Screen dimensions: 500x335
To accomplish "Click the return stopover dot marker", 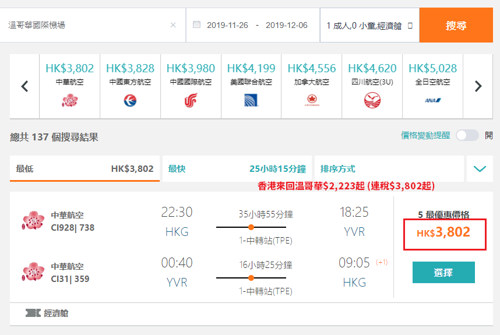I will tap(251, 278).
